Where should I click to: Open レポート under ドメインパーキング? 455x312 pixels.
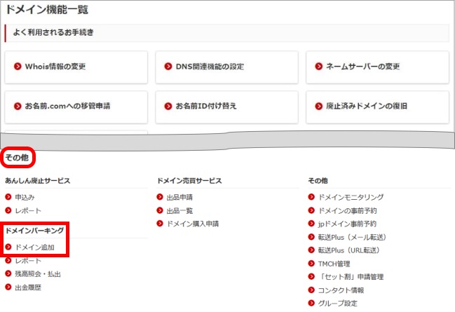click(x=28, y=261)
